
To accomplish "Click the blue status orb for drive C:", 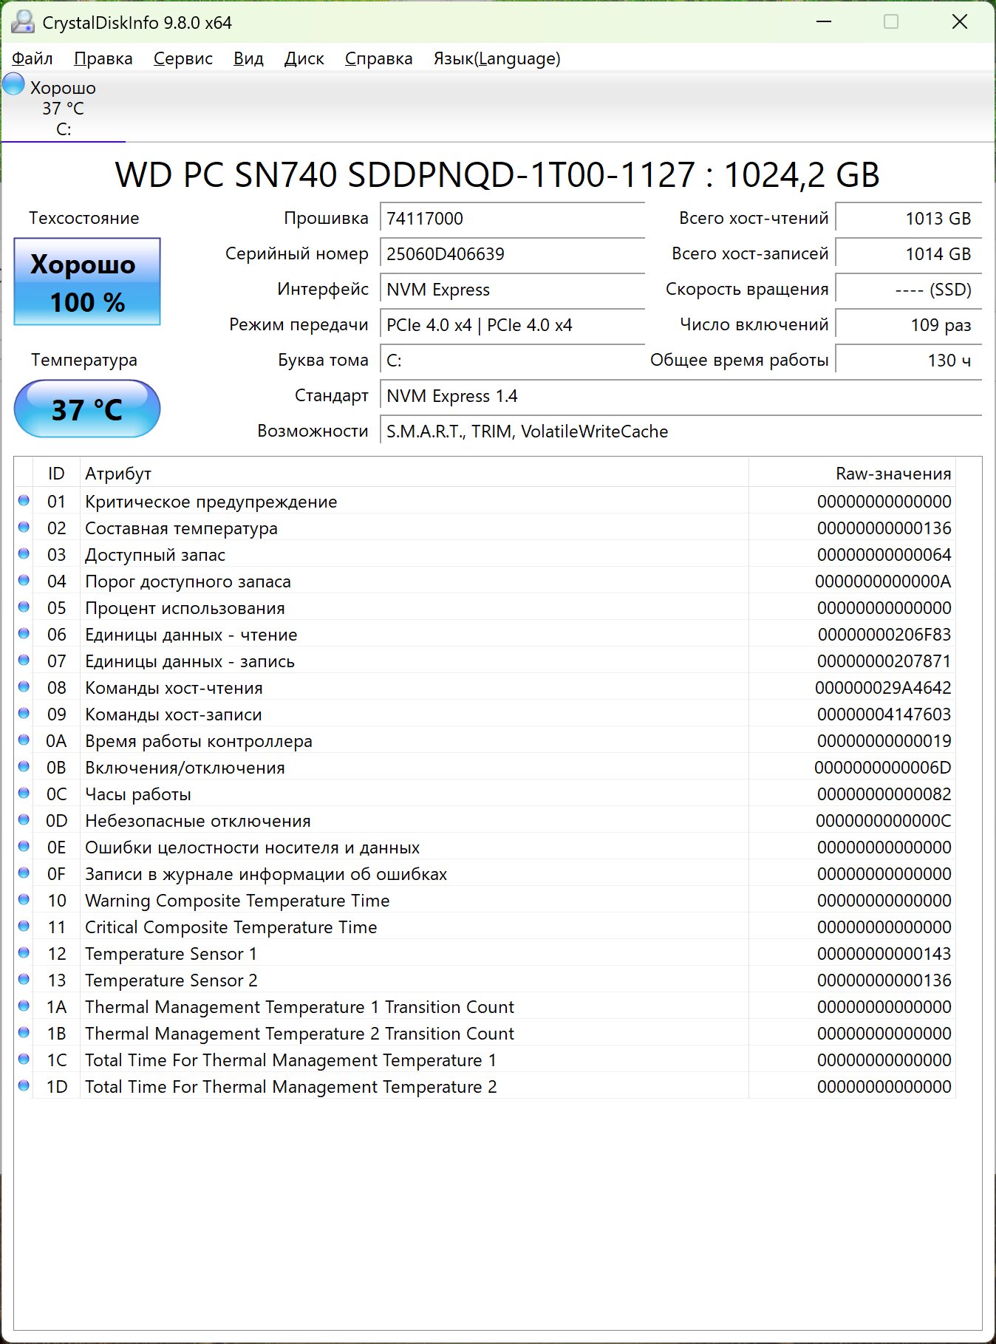I will (x=13, y=84).
